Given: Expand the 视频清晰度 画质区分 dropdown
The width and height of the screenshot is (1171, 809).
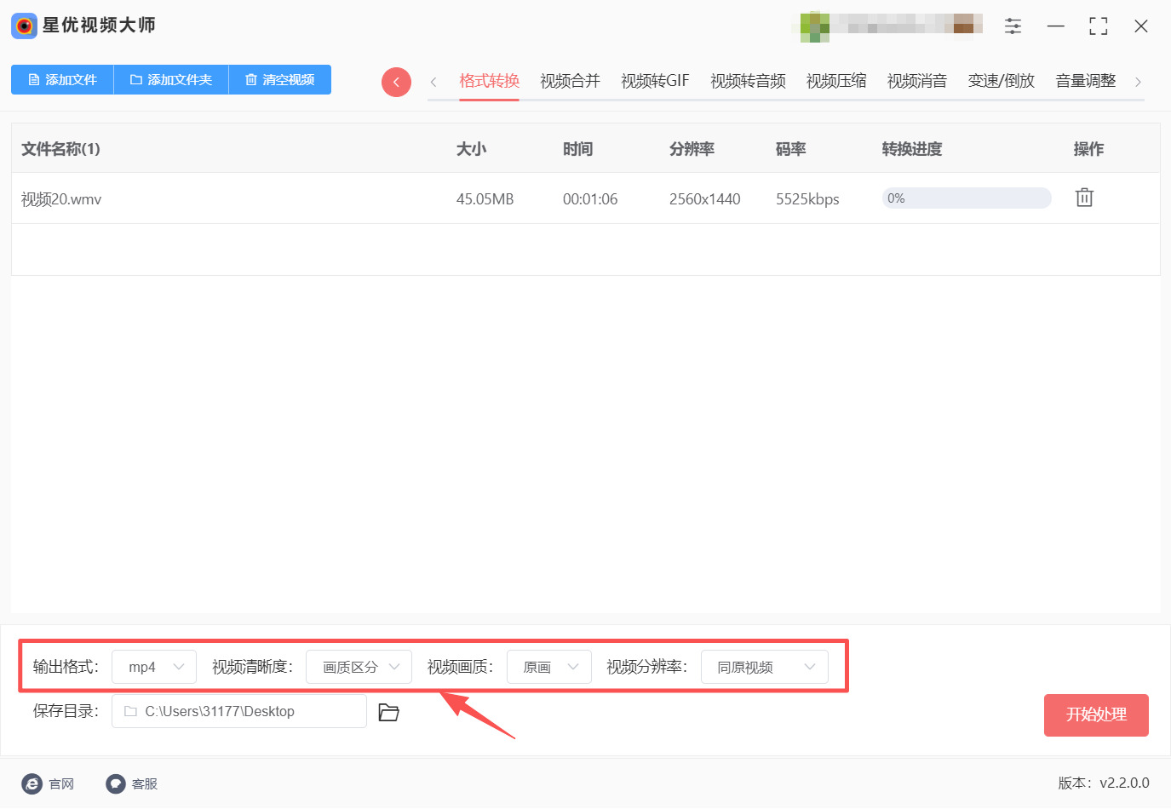Looking at the screenshot, I should point(359,667).
